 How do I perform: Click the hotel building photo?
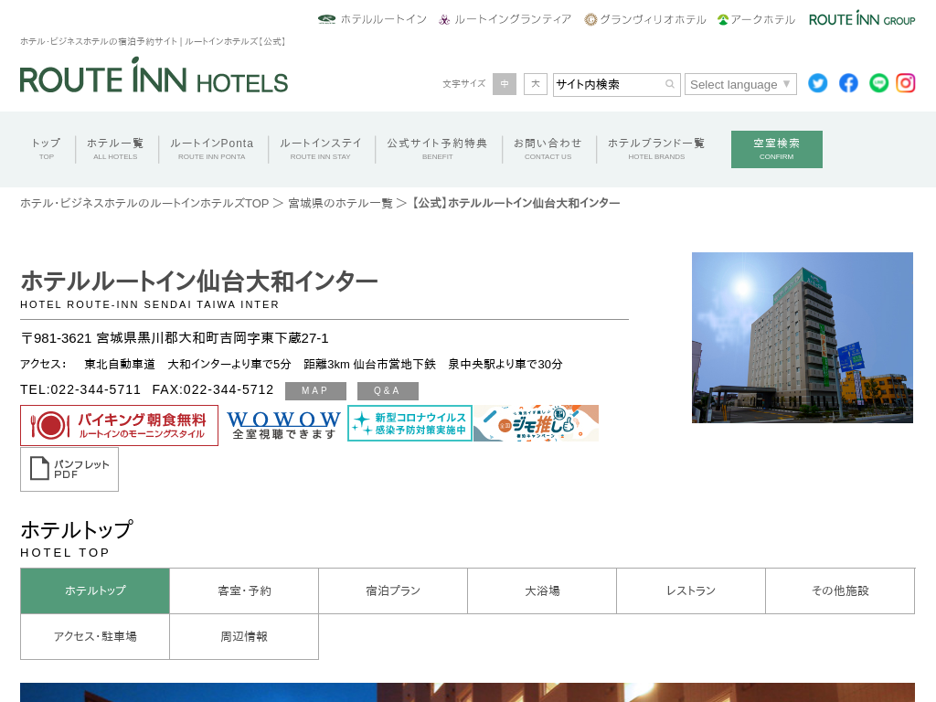[803, 338]
